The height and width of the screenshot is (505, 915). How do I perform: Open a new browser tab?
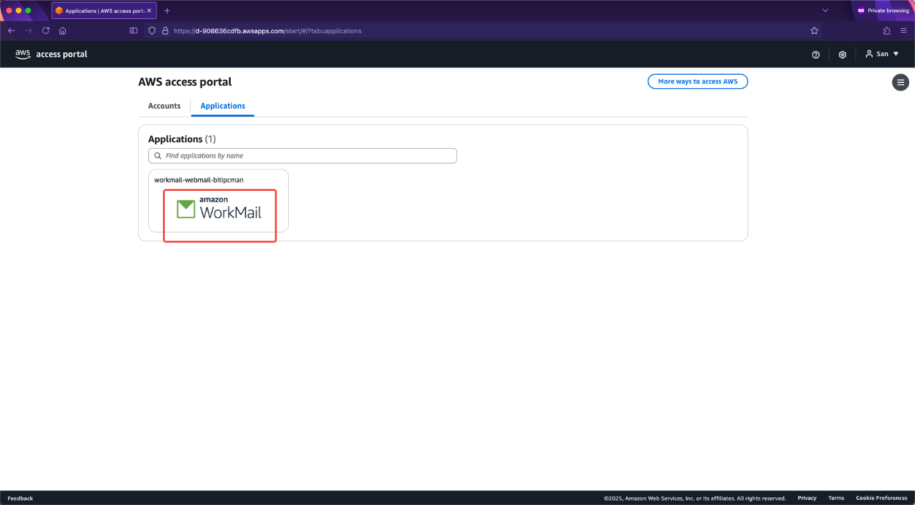167,11
